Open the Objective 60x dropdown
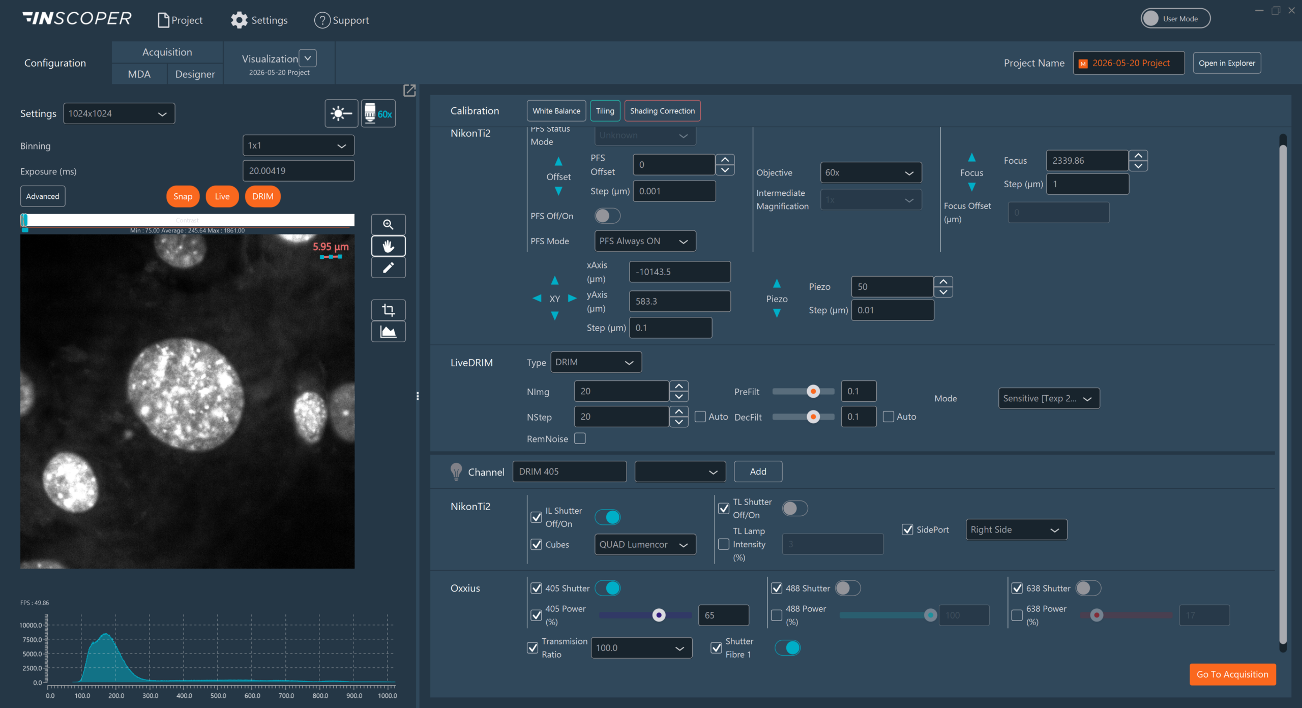The height and width of the screenshot is (708, 1302). (x=871, y=172)
